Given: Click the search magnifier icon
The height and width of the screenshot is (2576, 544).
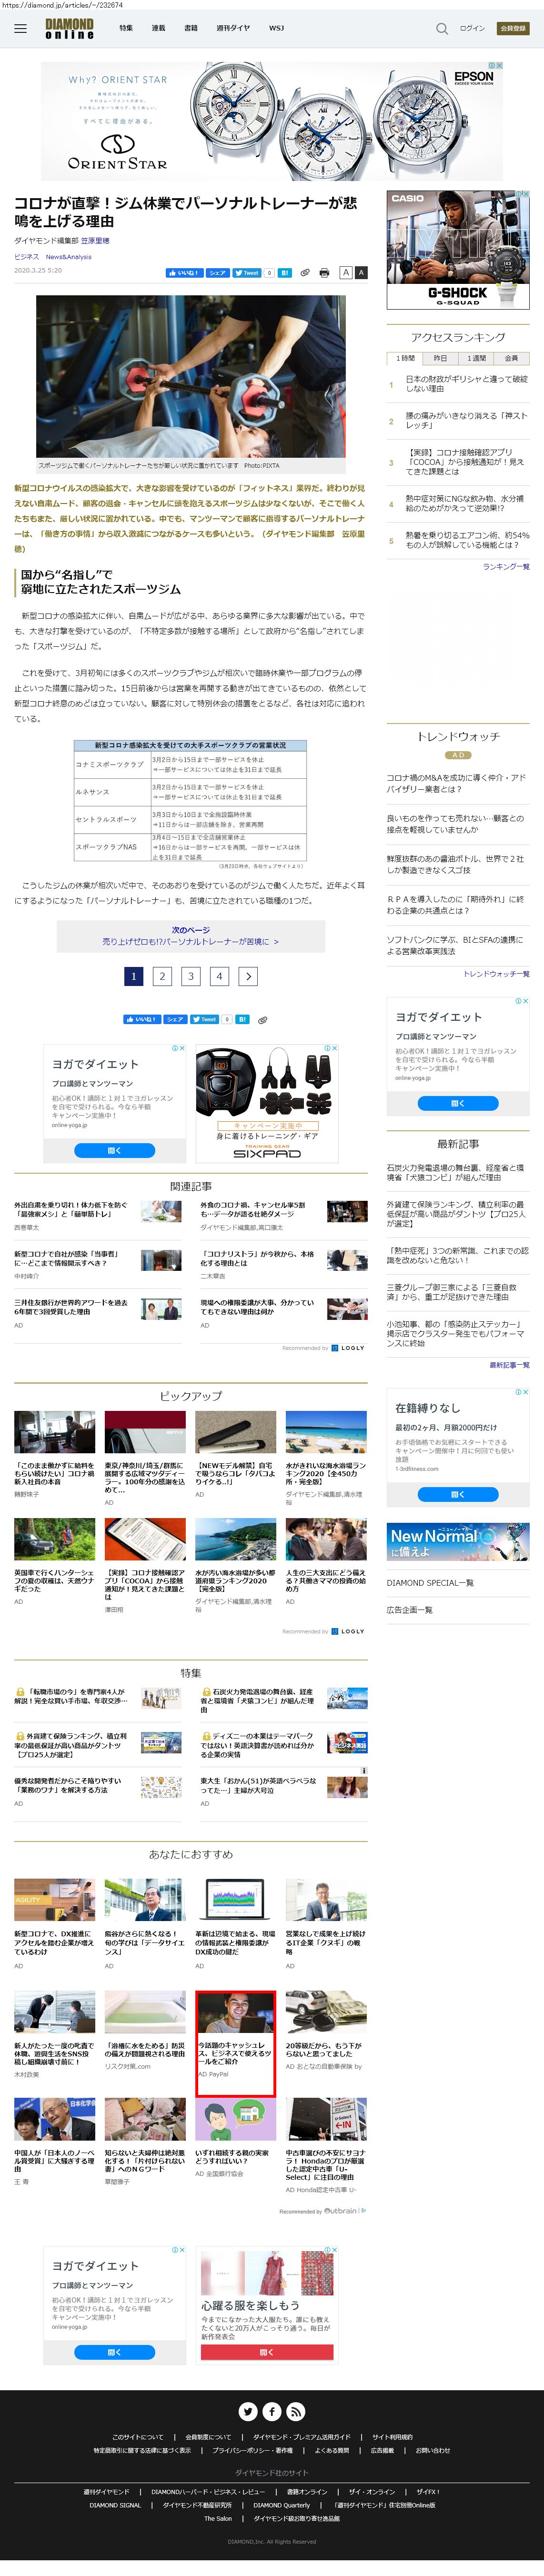Looking at the screenshot, I should point(442,29).
